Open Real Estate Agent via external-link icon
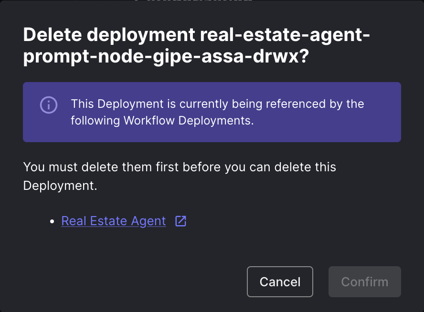 pos(180,221)
